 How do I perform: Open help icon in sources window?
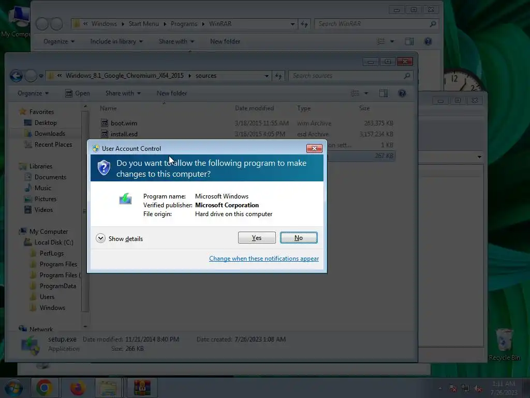[x=402, y=93]
